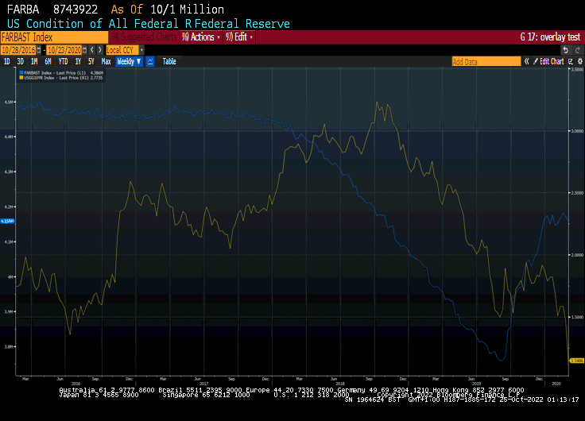Click the G 17: overlay test title
The image size is (585, 421).
pyautogui.click(x=550, y=37)
